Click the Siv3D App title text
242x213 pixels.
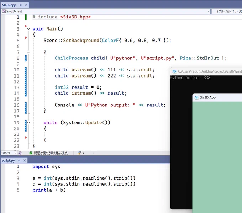(x=208, y=97)
